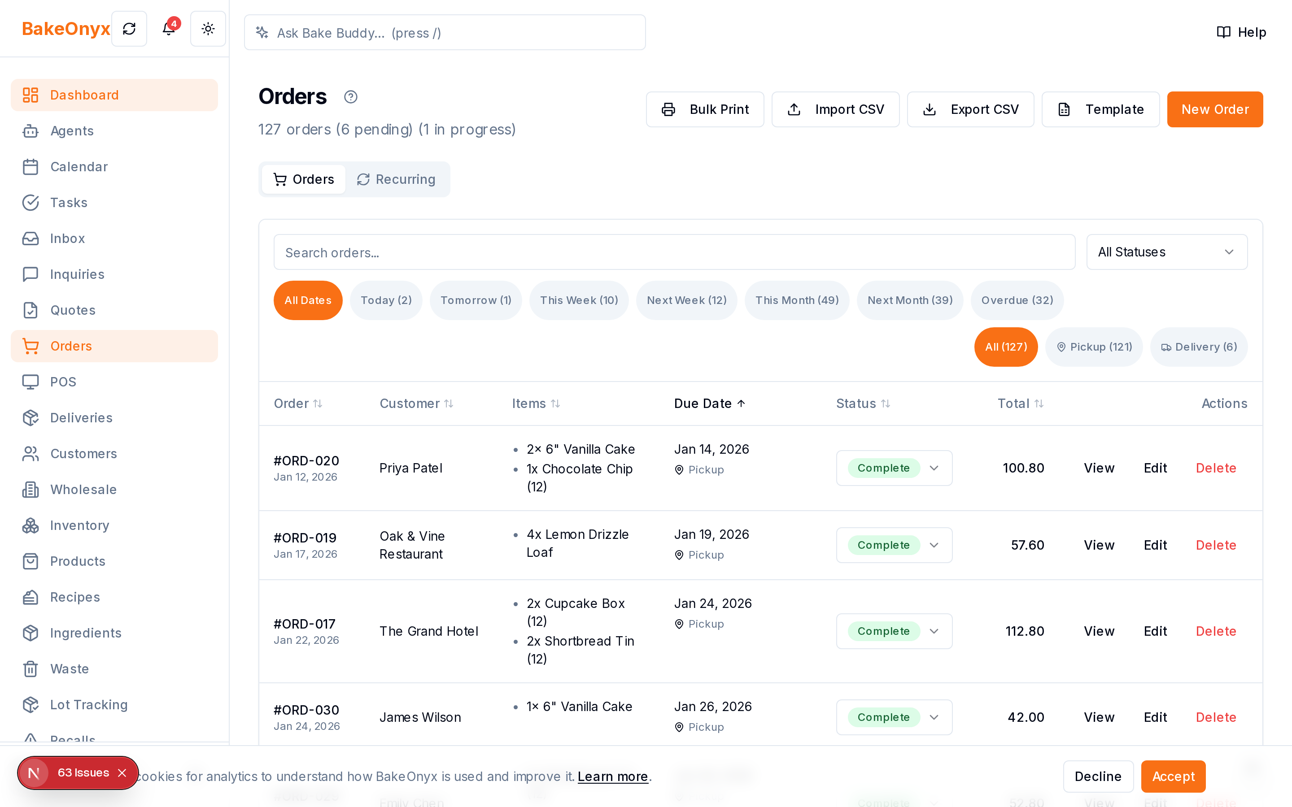
Task: Sort by Status column
Action: click(x=863, y=403)
